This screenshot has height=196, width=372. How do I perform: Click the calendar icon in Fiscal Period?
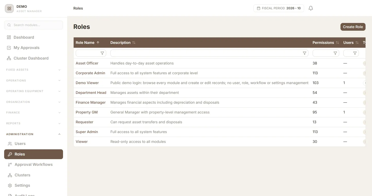coord(259,8)
